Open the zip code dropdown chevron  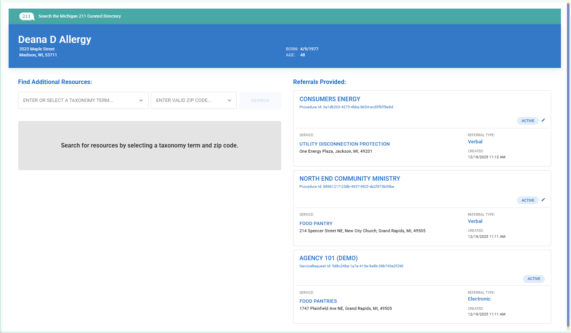click(x=229, y=100)
